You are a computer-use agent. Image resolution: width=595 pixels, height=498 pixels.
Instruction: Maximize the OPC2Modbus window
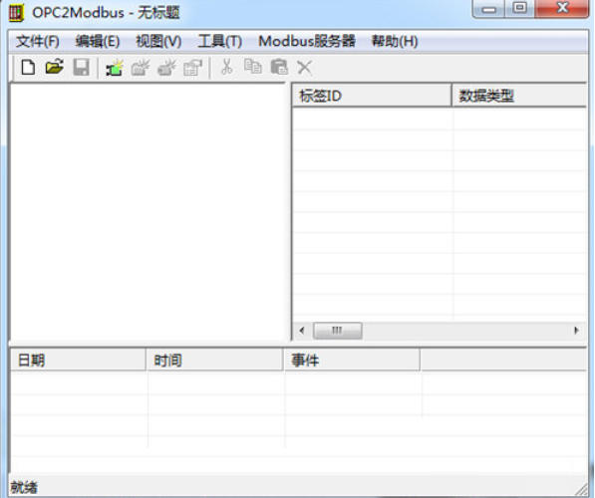[519, 8]
